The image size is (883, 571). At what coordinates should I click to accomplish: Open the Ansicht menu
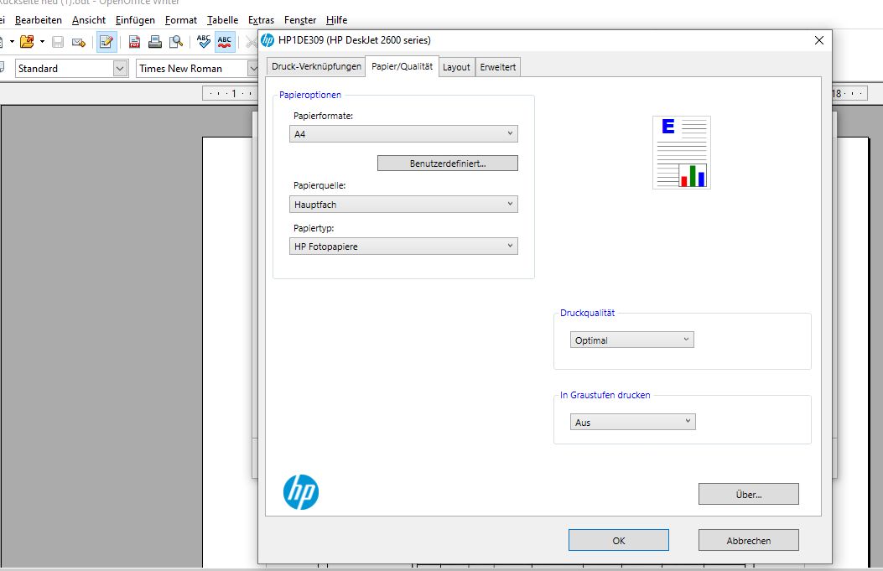tap(89, 20)
